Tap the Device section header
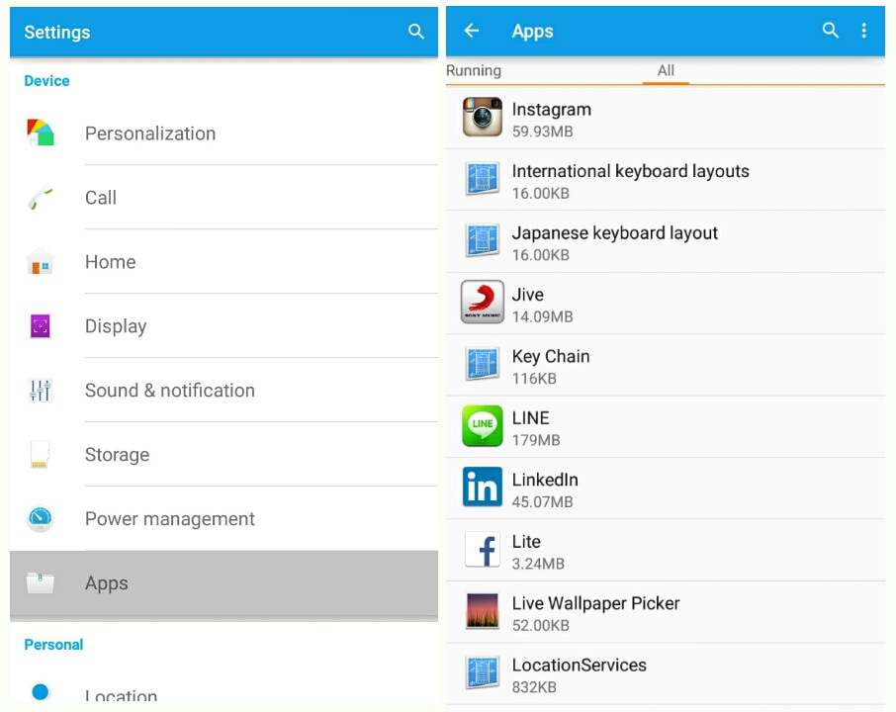The width and height of the screenshot is (896, 712). [x=46, y=80]
